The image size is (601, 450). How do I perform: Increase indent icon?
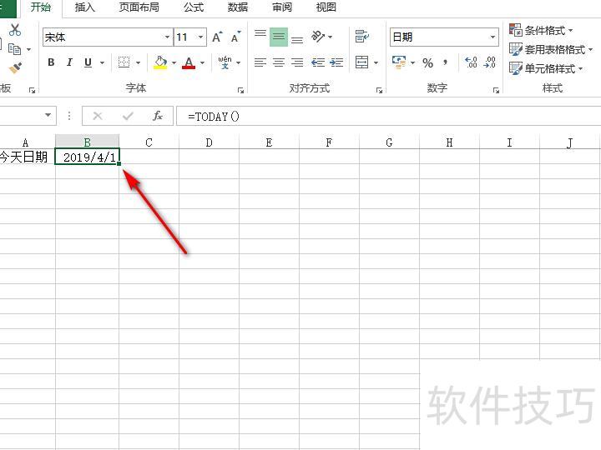coord(336,62)
